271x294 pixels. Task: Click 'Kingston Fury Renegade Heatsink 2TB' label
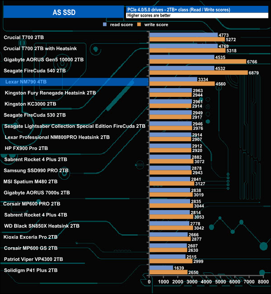(x=50, y=93)
